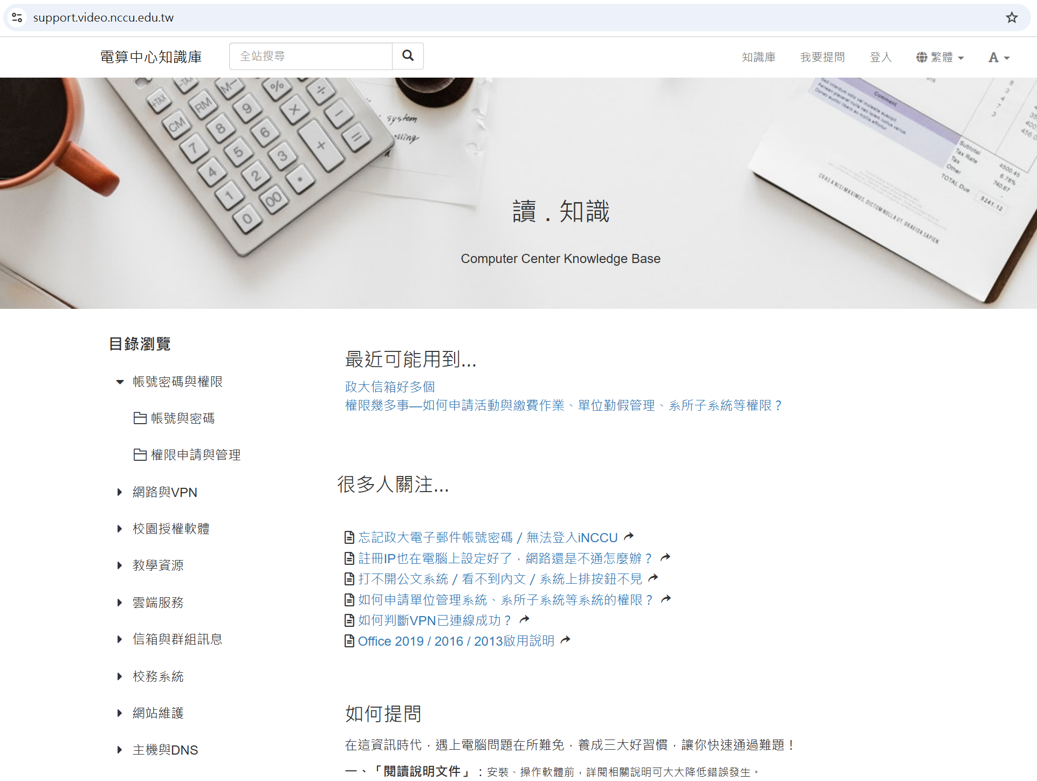Click the document icon before 如何判斷VPN已連線成功

pyautogui.click(x=348, y=620)
